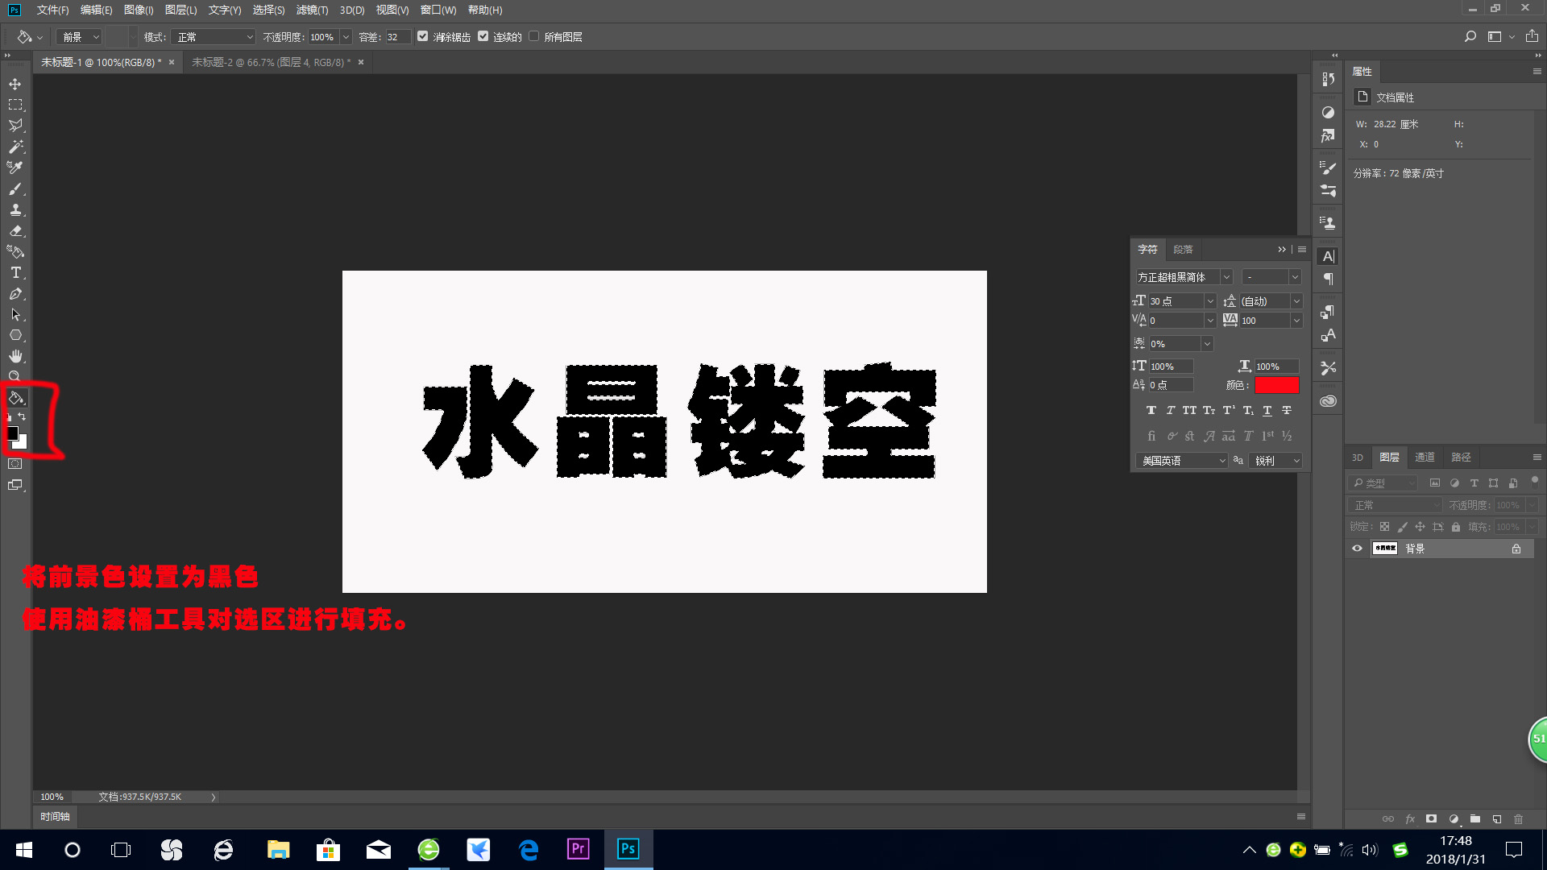Enable the 所有图层 checkbox
Image resolution: width=1547 pixels, height=870 pixels.
pyautogui.click(x=533, y=36)
